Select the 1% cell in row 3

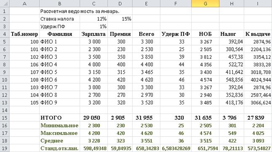[93, 27]
